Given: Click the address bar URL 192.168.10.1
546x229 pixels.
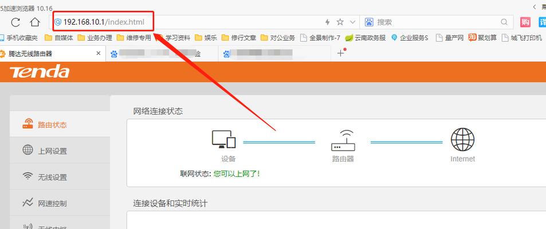Looking at the screenshot, I should coord(84,22).
